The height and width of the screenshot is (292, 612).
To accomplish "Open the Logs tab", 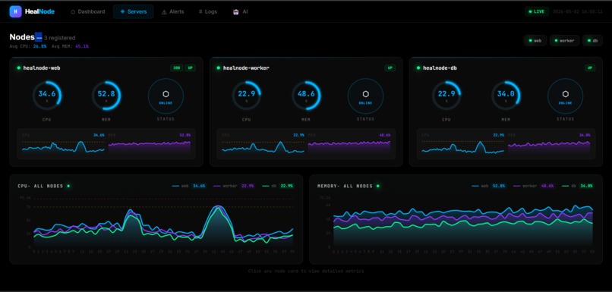I will [207, 11].
